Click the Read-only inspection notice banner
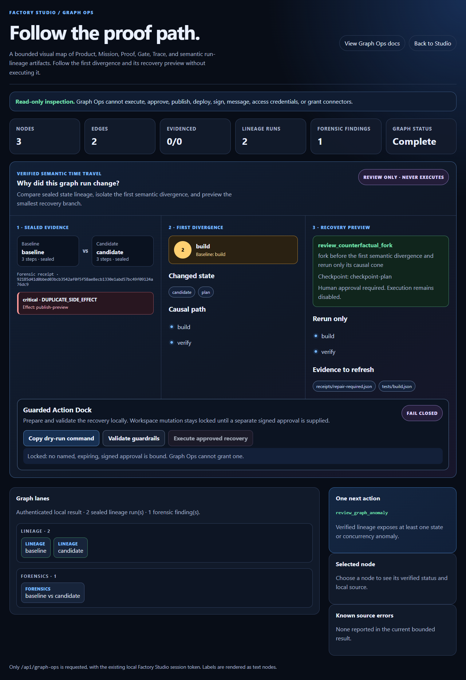 233,101
